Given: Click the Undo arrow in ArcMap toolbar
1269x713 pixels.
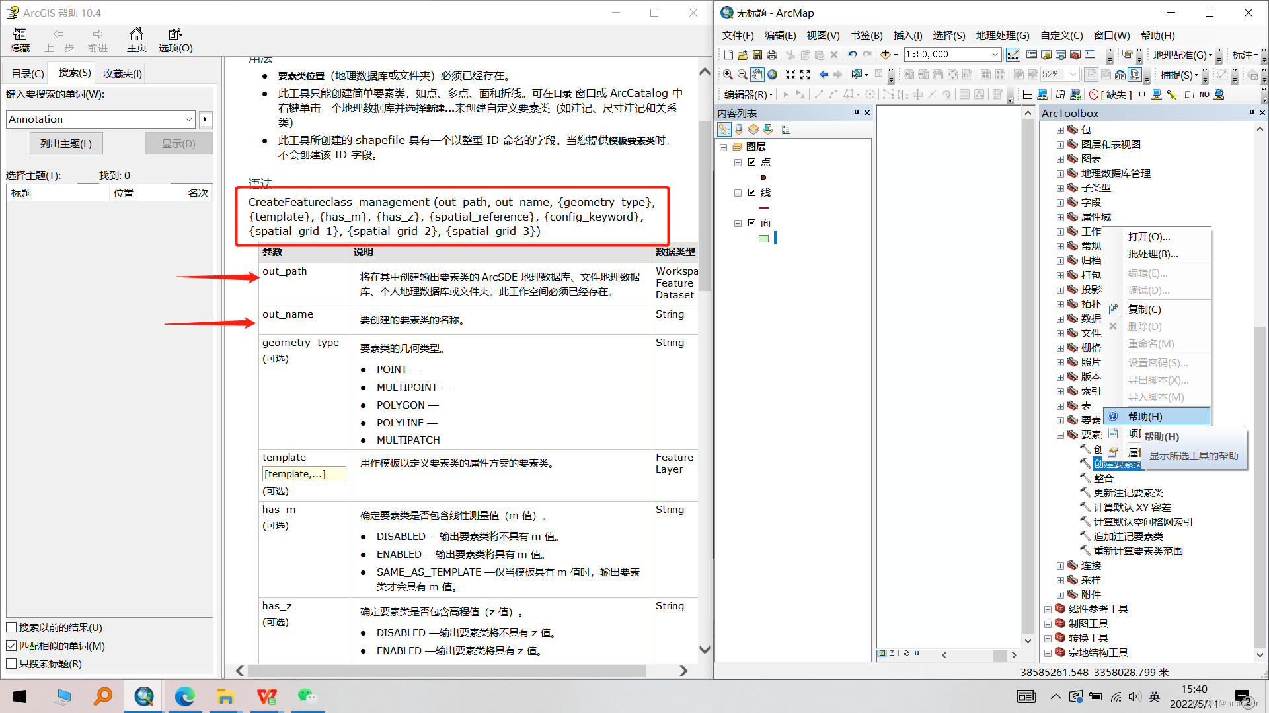Looking at the screenshot, I should click(x=853, y=55).
